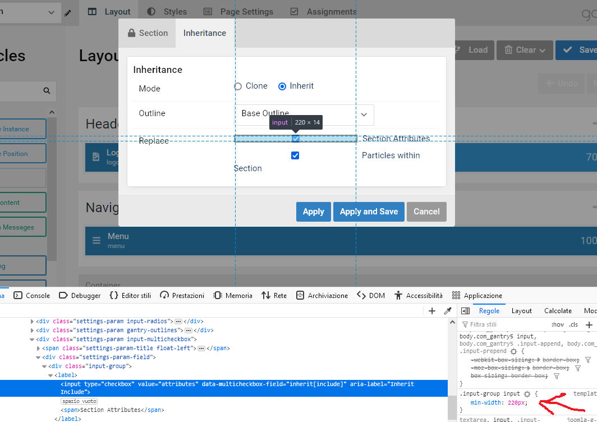This screenshot has height=422, width=597.
Task: Click the Prestazioni gauge icon
Action: coord(164,296)
